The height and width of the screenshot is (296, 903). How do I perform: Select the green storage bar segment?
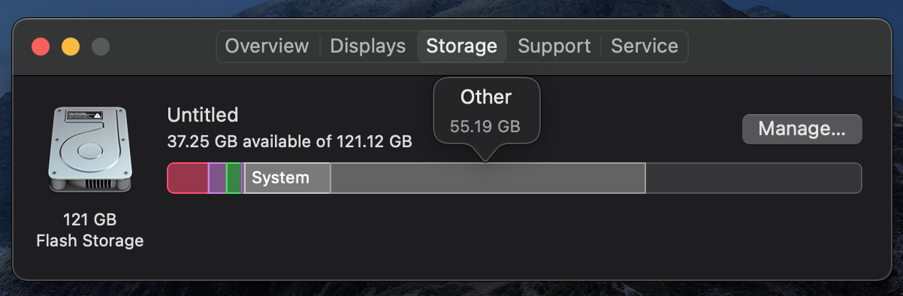coord(234,178)
